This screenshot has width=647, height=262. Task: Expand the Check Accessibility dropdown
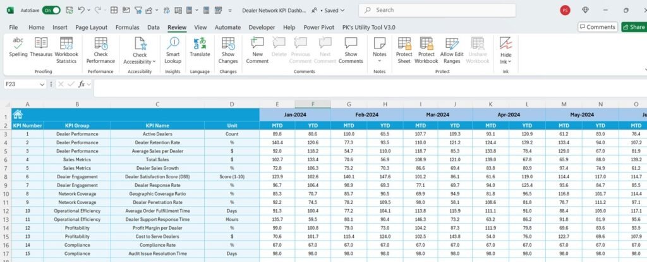click(x=154, y=62)
